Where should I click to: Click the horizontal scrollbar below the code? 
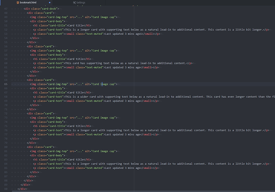coord(143,191)
